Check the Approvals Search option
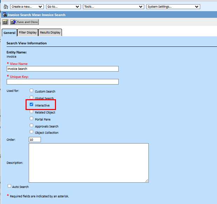217x204 pixels. 31,126
